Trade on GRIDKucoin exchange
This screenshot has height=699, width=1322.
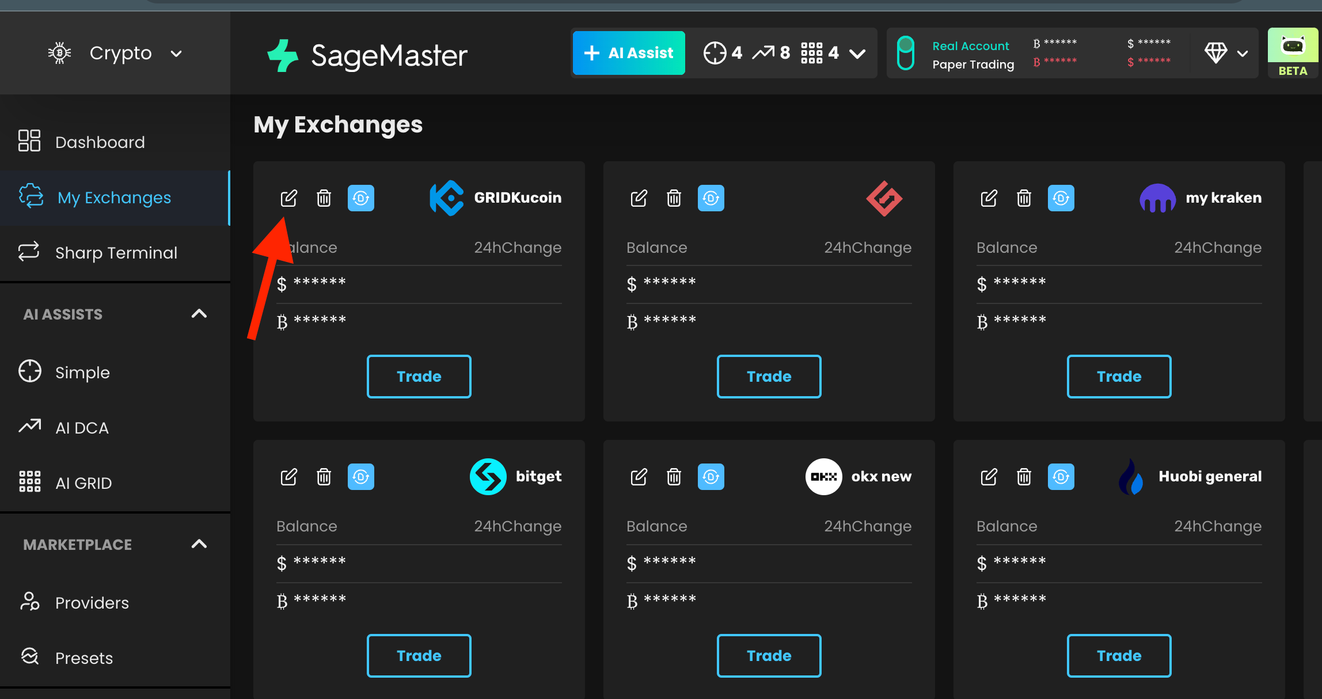tap(419, 377)
